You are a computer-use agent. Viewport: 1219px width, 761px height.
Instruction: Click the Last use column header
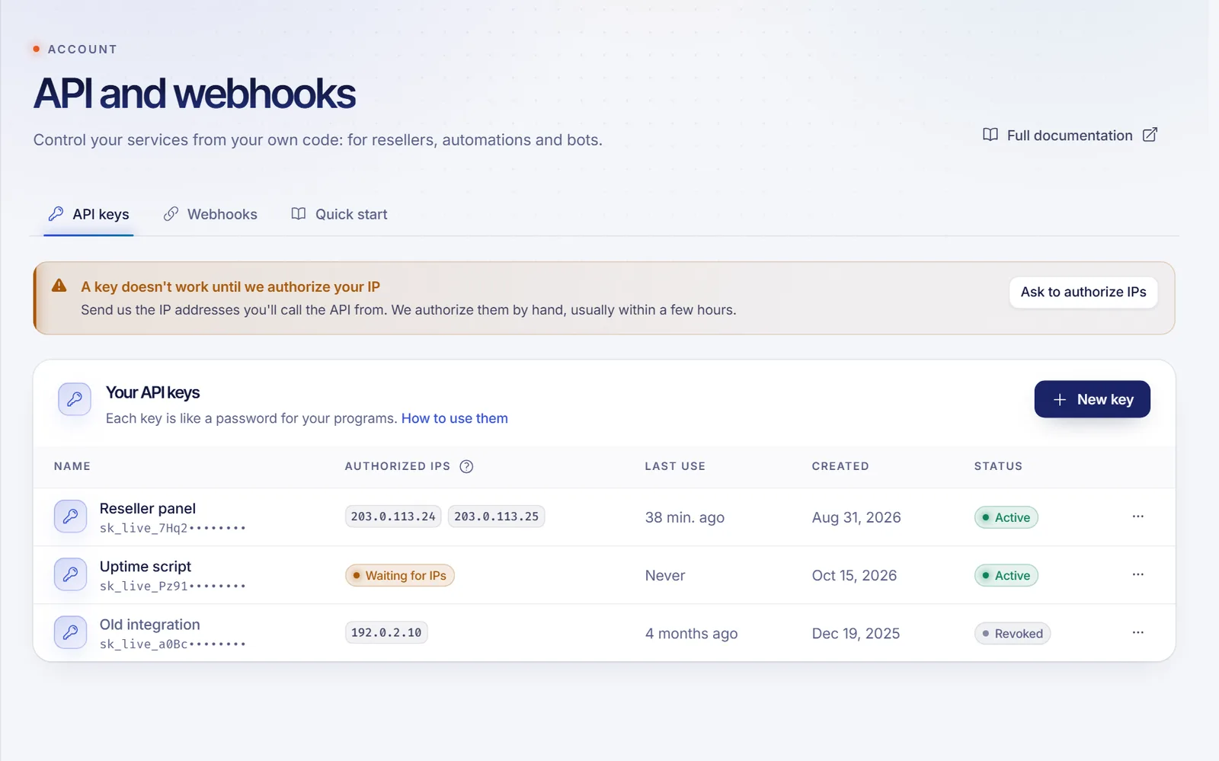click(x=675, y=466)
